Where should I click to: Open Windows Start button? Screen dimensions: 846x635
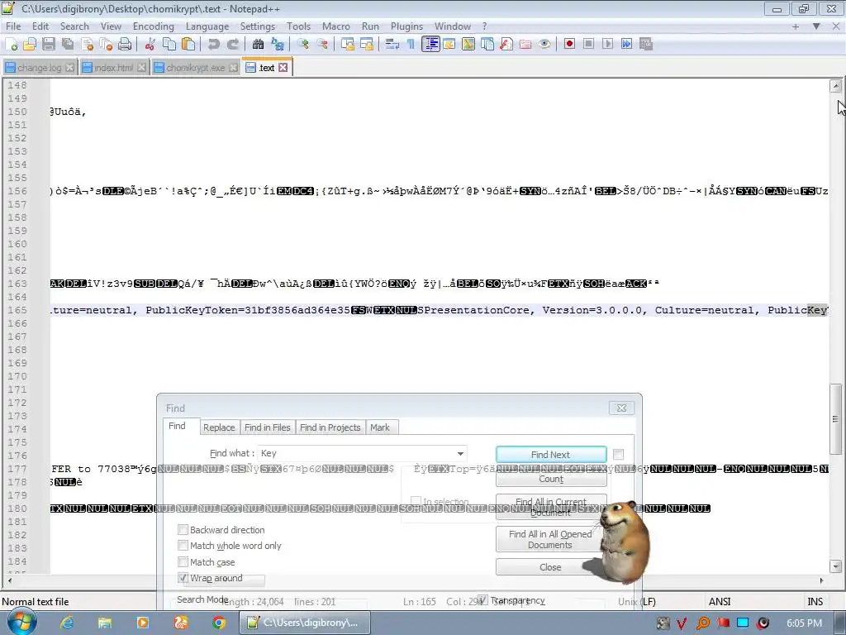[x=22, y=623]
